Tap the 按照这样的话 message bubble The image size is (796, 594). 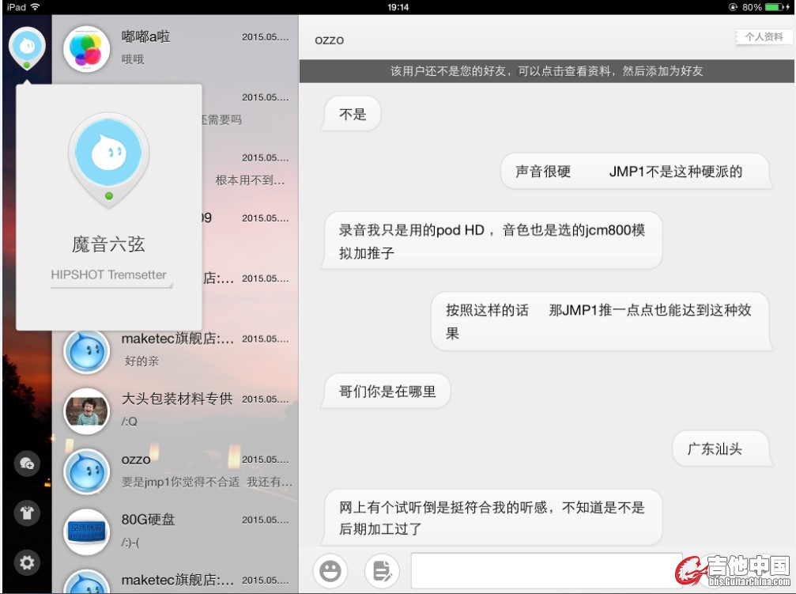click(602, 321)
